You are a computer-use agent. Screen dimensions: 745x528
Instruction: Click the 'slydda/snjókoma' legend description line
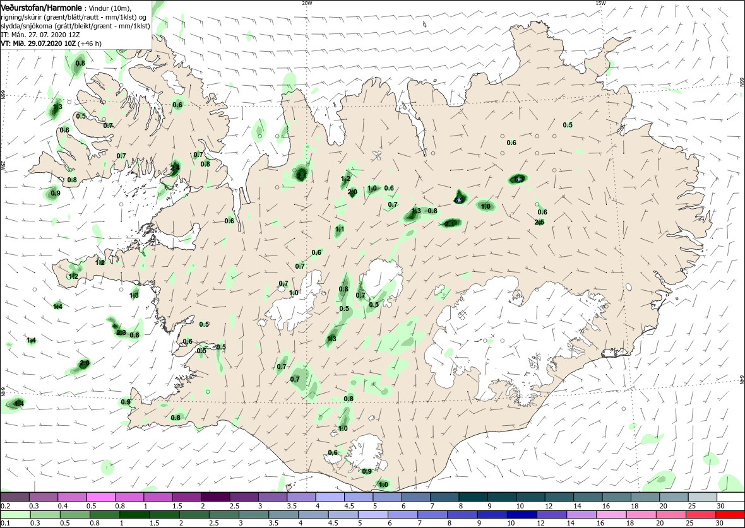click(76, 26)
